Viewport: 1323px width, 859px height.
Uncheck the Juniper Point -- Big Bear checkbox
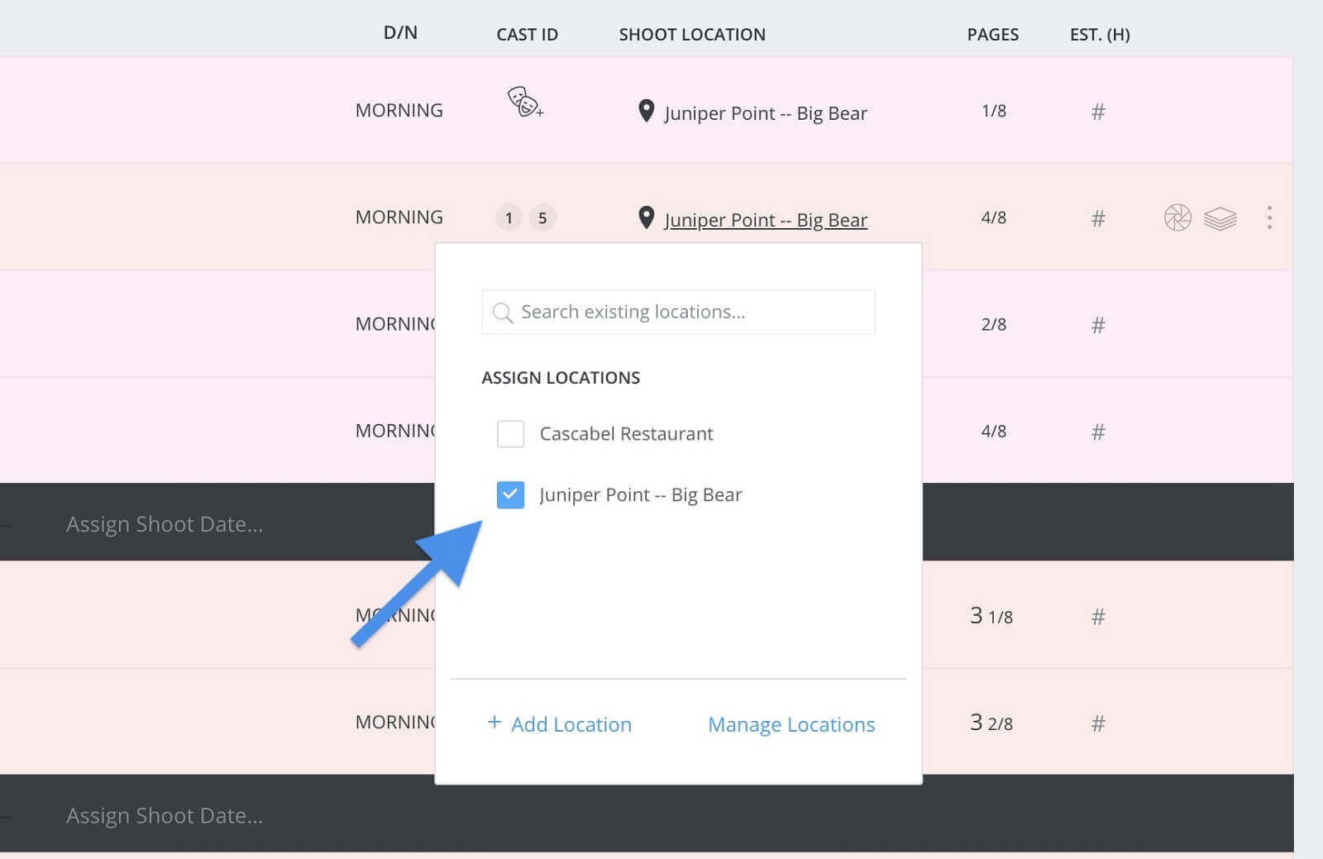click(510, 495)
